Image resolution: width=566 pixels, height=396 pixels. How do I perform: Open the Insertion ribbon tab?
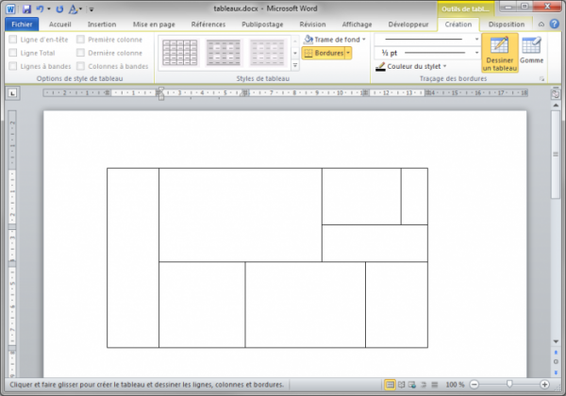coord(101,24)
